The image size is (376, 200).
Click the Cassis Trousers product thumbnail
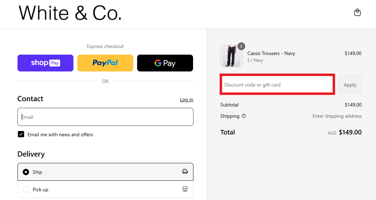tap(232, 56)
